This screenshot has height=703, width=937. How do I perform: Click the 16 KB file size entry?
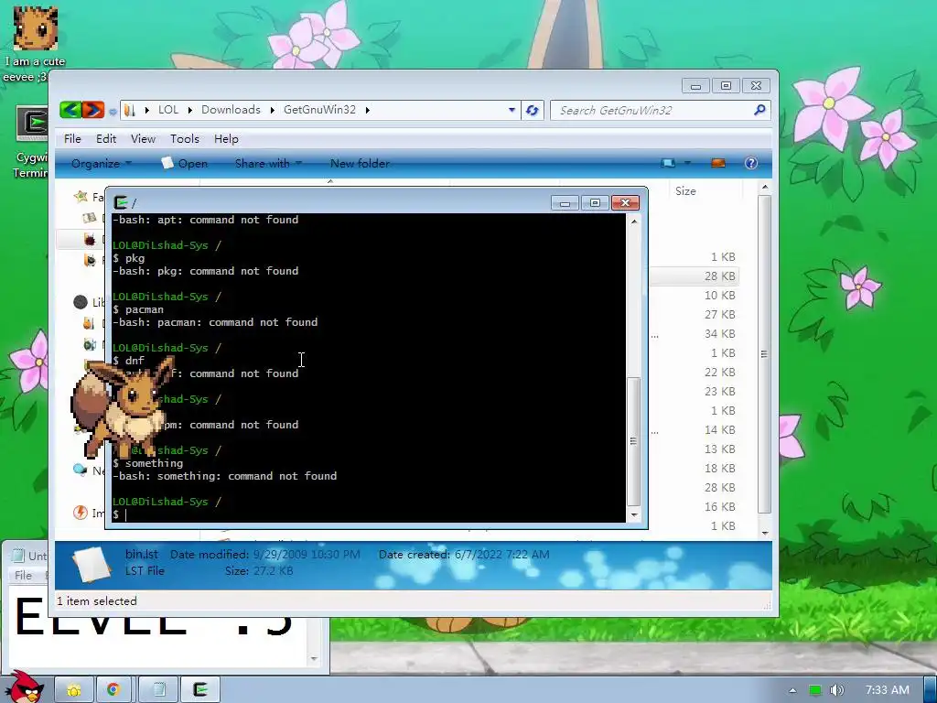[719, 506]
